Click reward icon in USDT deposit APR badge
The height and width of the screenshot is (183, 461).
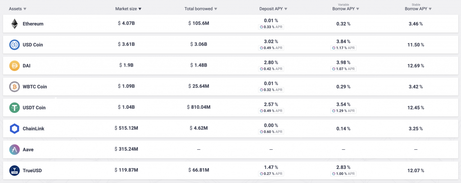point(262,111)
